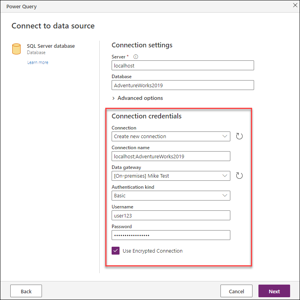Click the Cancel button
Viewport: 300px width, 300px height.
[236, 291]
